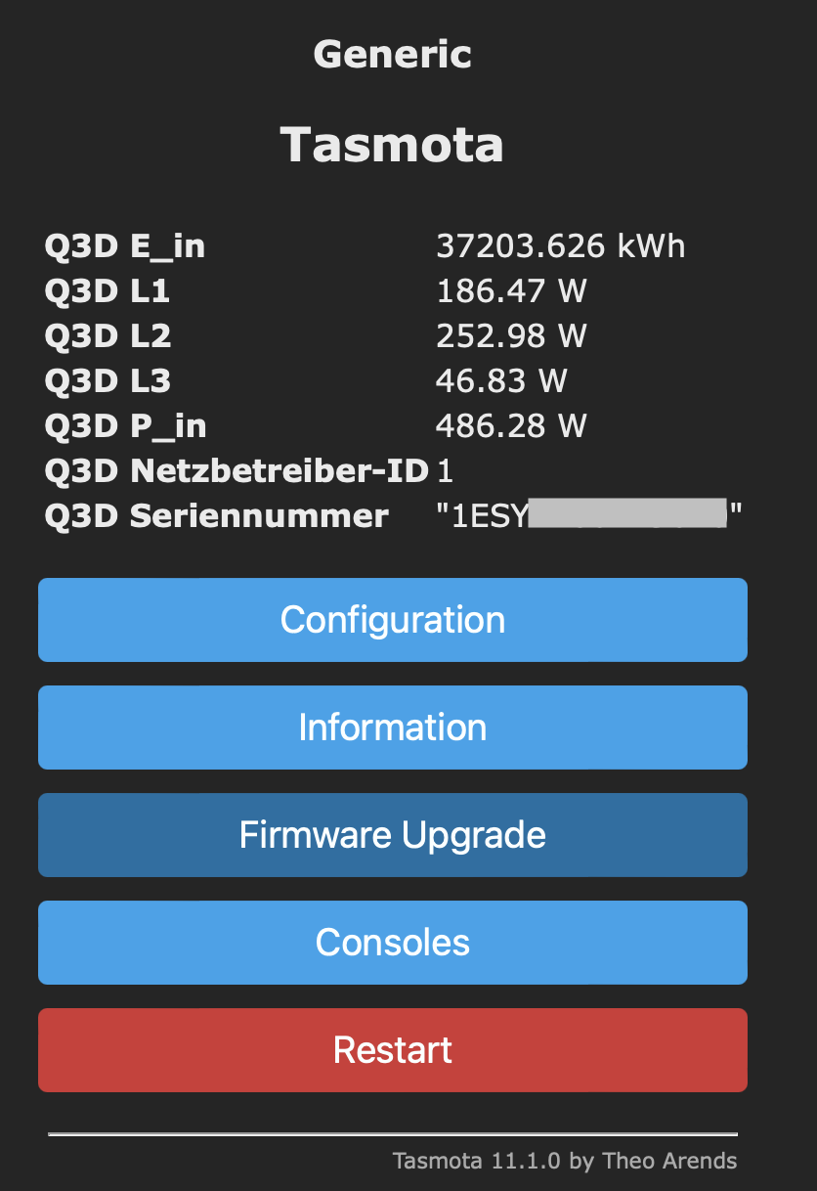This screenshot has height=1191, width=817.
Task: Click the red Restart button
Action: coord(392,1049)
